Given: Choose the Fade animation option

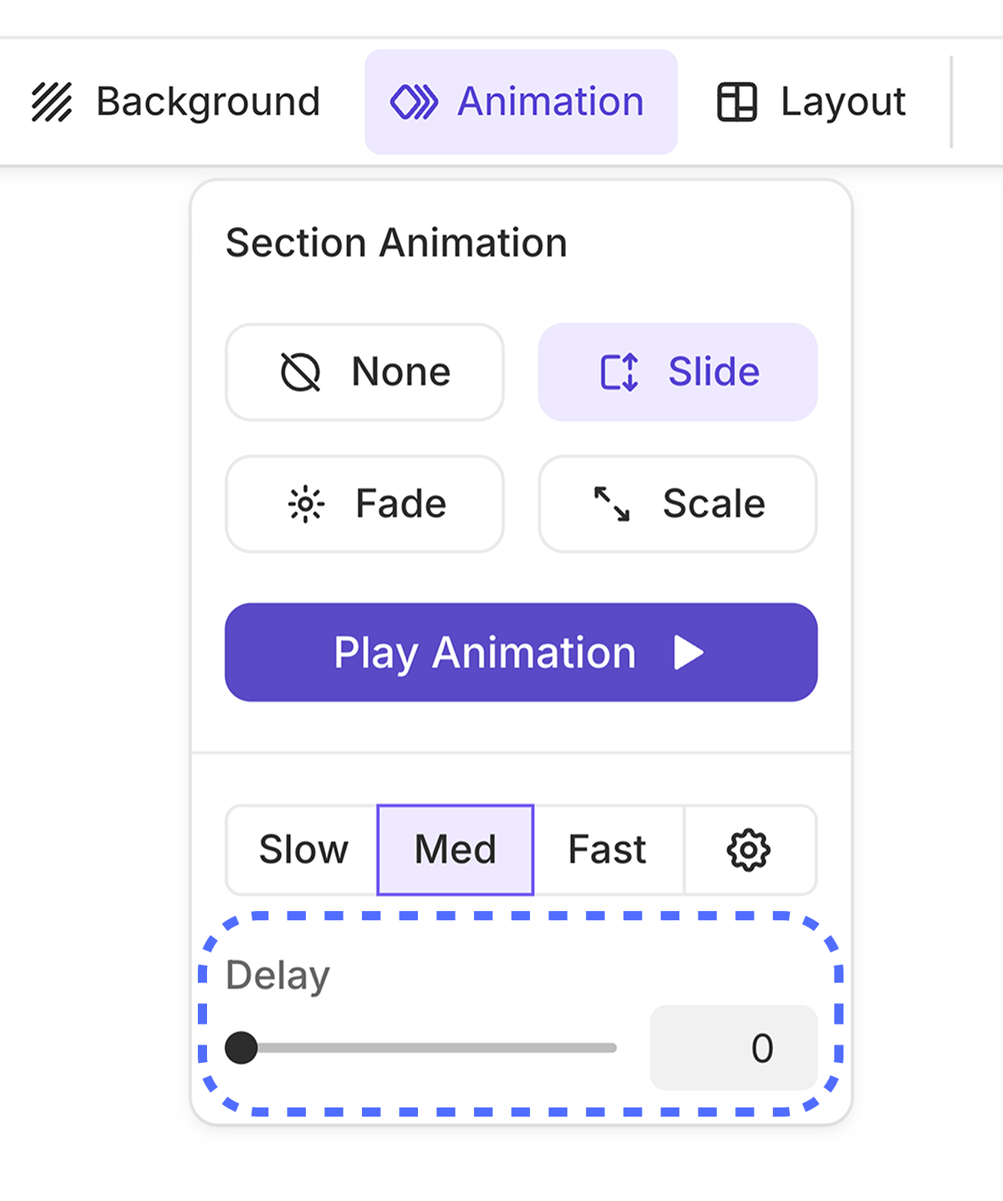Looking at the screenshot, I should point(365,505).
